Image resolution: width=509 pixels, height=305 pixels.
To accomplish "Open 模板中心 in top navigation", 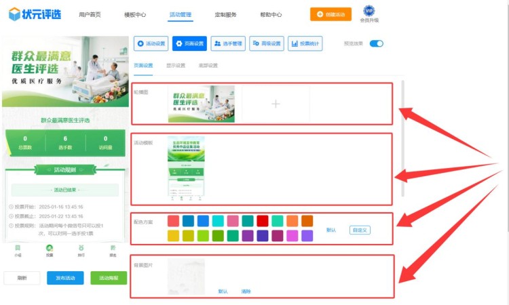I will (135, 14).
